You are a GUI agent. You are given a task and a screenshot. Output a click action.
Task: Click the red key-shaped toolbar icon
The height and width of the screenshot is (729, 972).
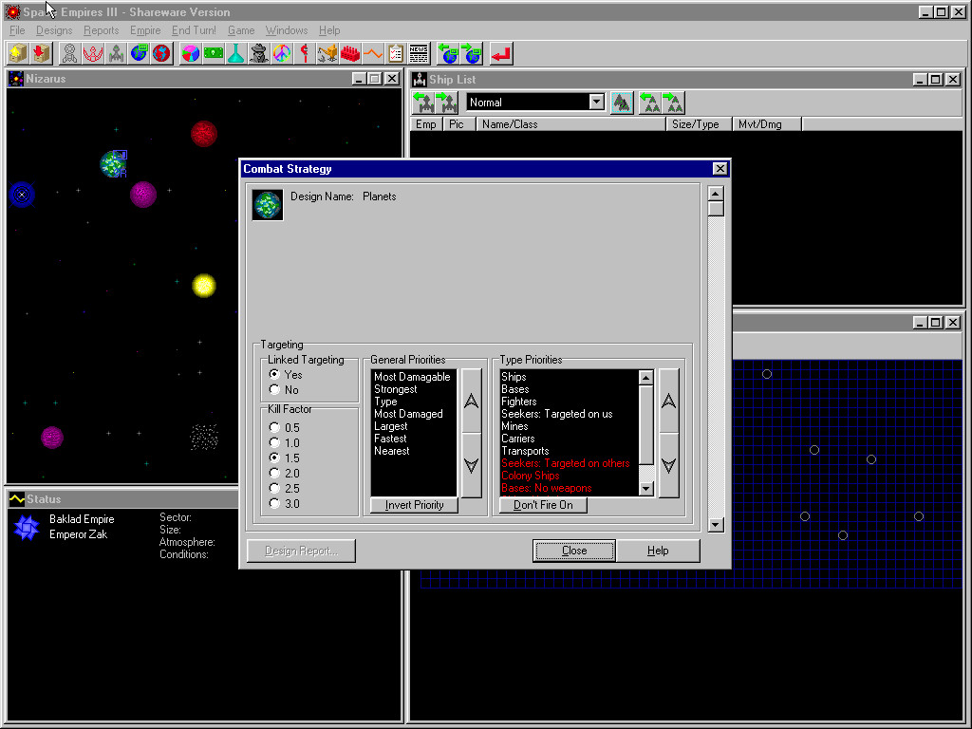[x=305, y=54]
